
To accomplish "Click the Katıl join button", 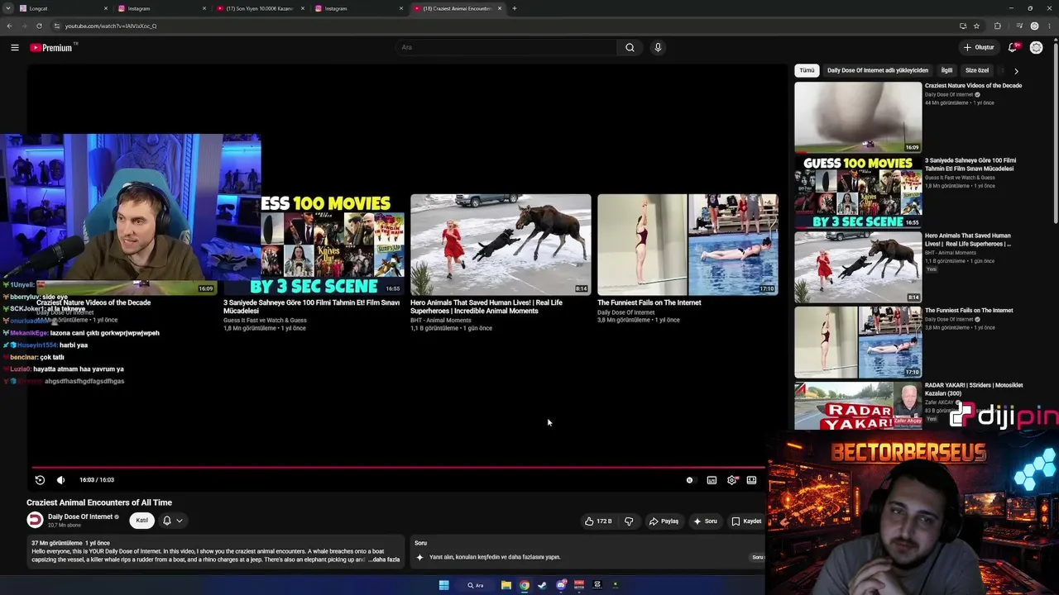I will tap(141, 521).
